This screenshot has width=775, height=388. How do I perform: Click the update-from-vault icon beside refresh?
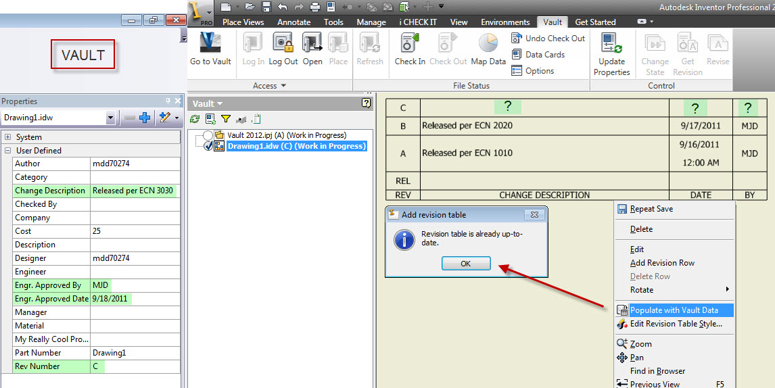click(x=210, y=118)
